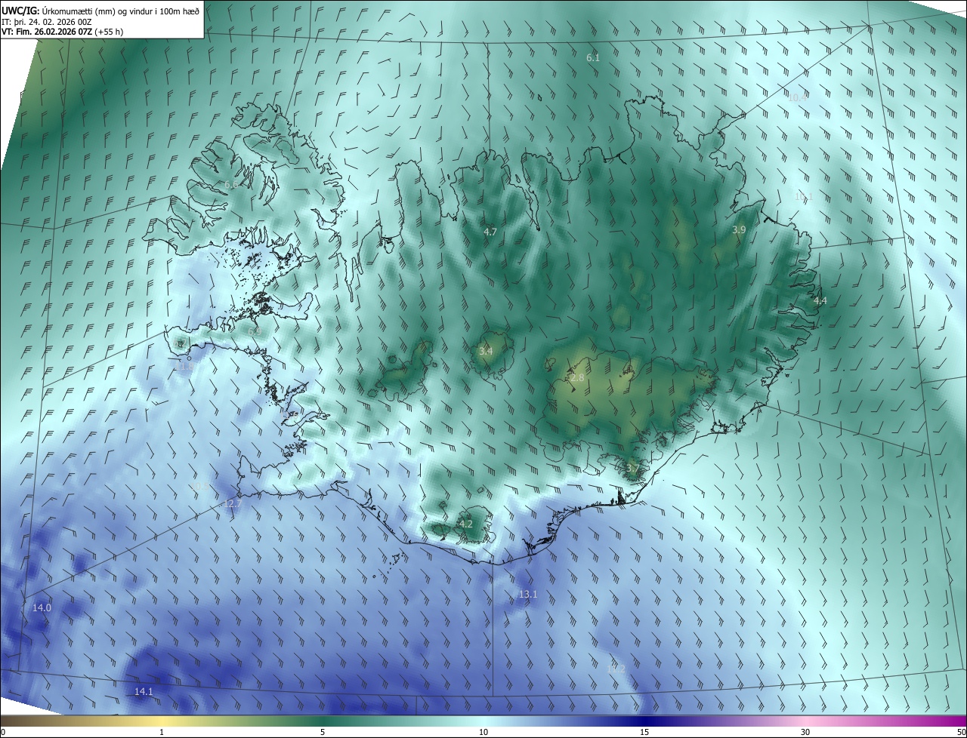This screenshot has width=967, height=738.
Task: Click the 'IT: þri. 24. 02. 2026 00Z' line
Action: coord(47,21)
